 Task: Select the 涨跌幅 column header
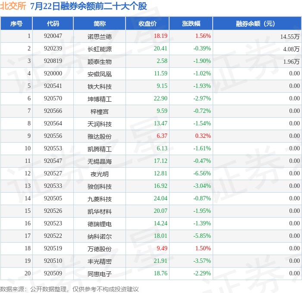point(191,23)
